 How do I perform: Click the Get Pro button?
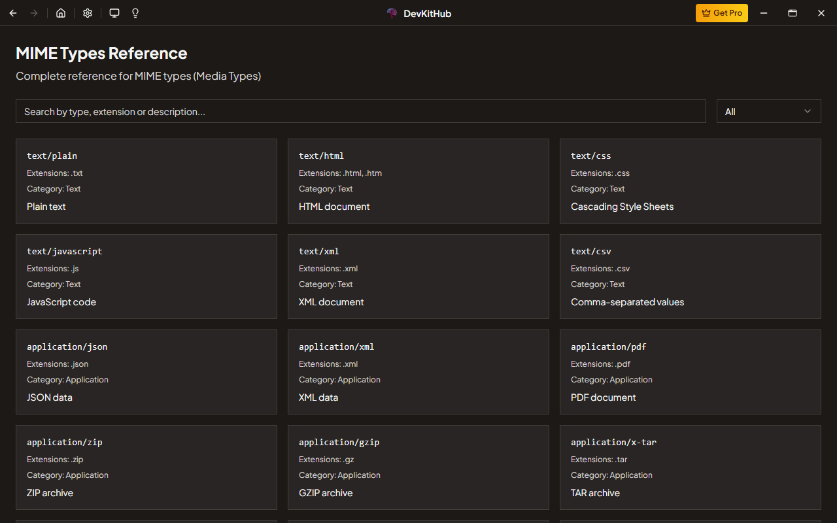coord(722,13)
